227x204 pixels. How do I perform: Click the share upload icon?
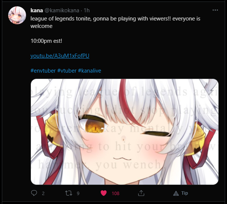coord(141,193)
